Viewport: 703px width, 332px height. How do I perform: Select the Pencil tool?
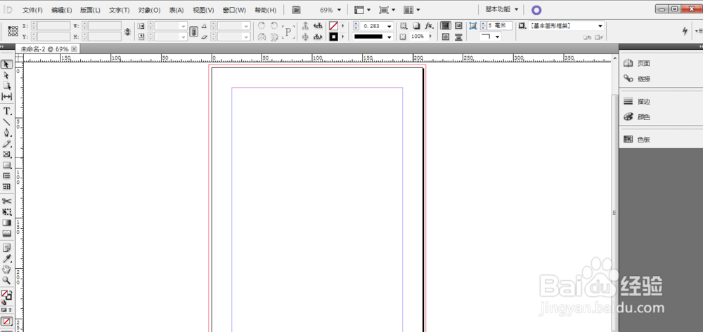tap(6, 144)
